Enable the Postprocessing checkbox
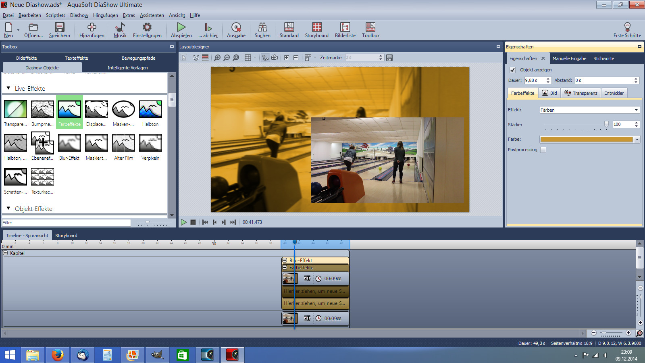The image size is (645, 363). (543, 150)
